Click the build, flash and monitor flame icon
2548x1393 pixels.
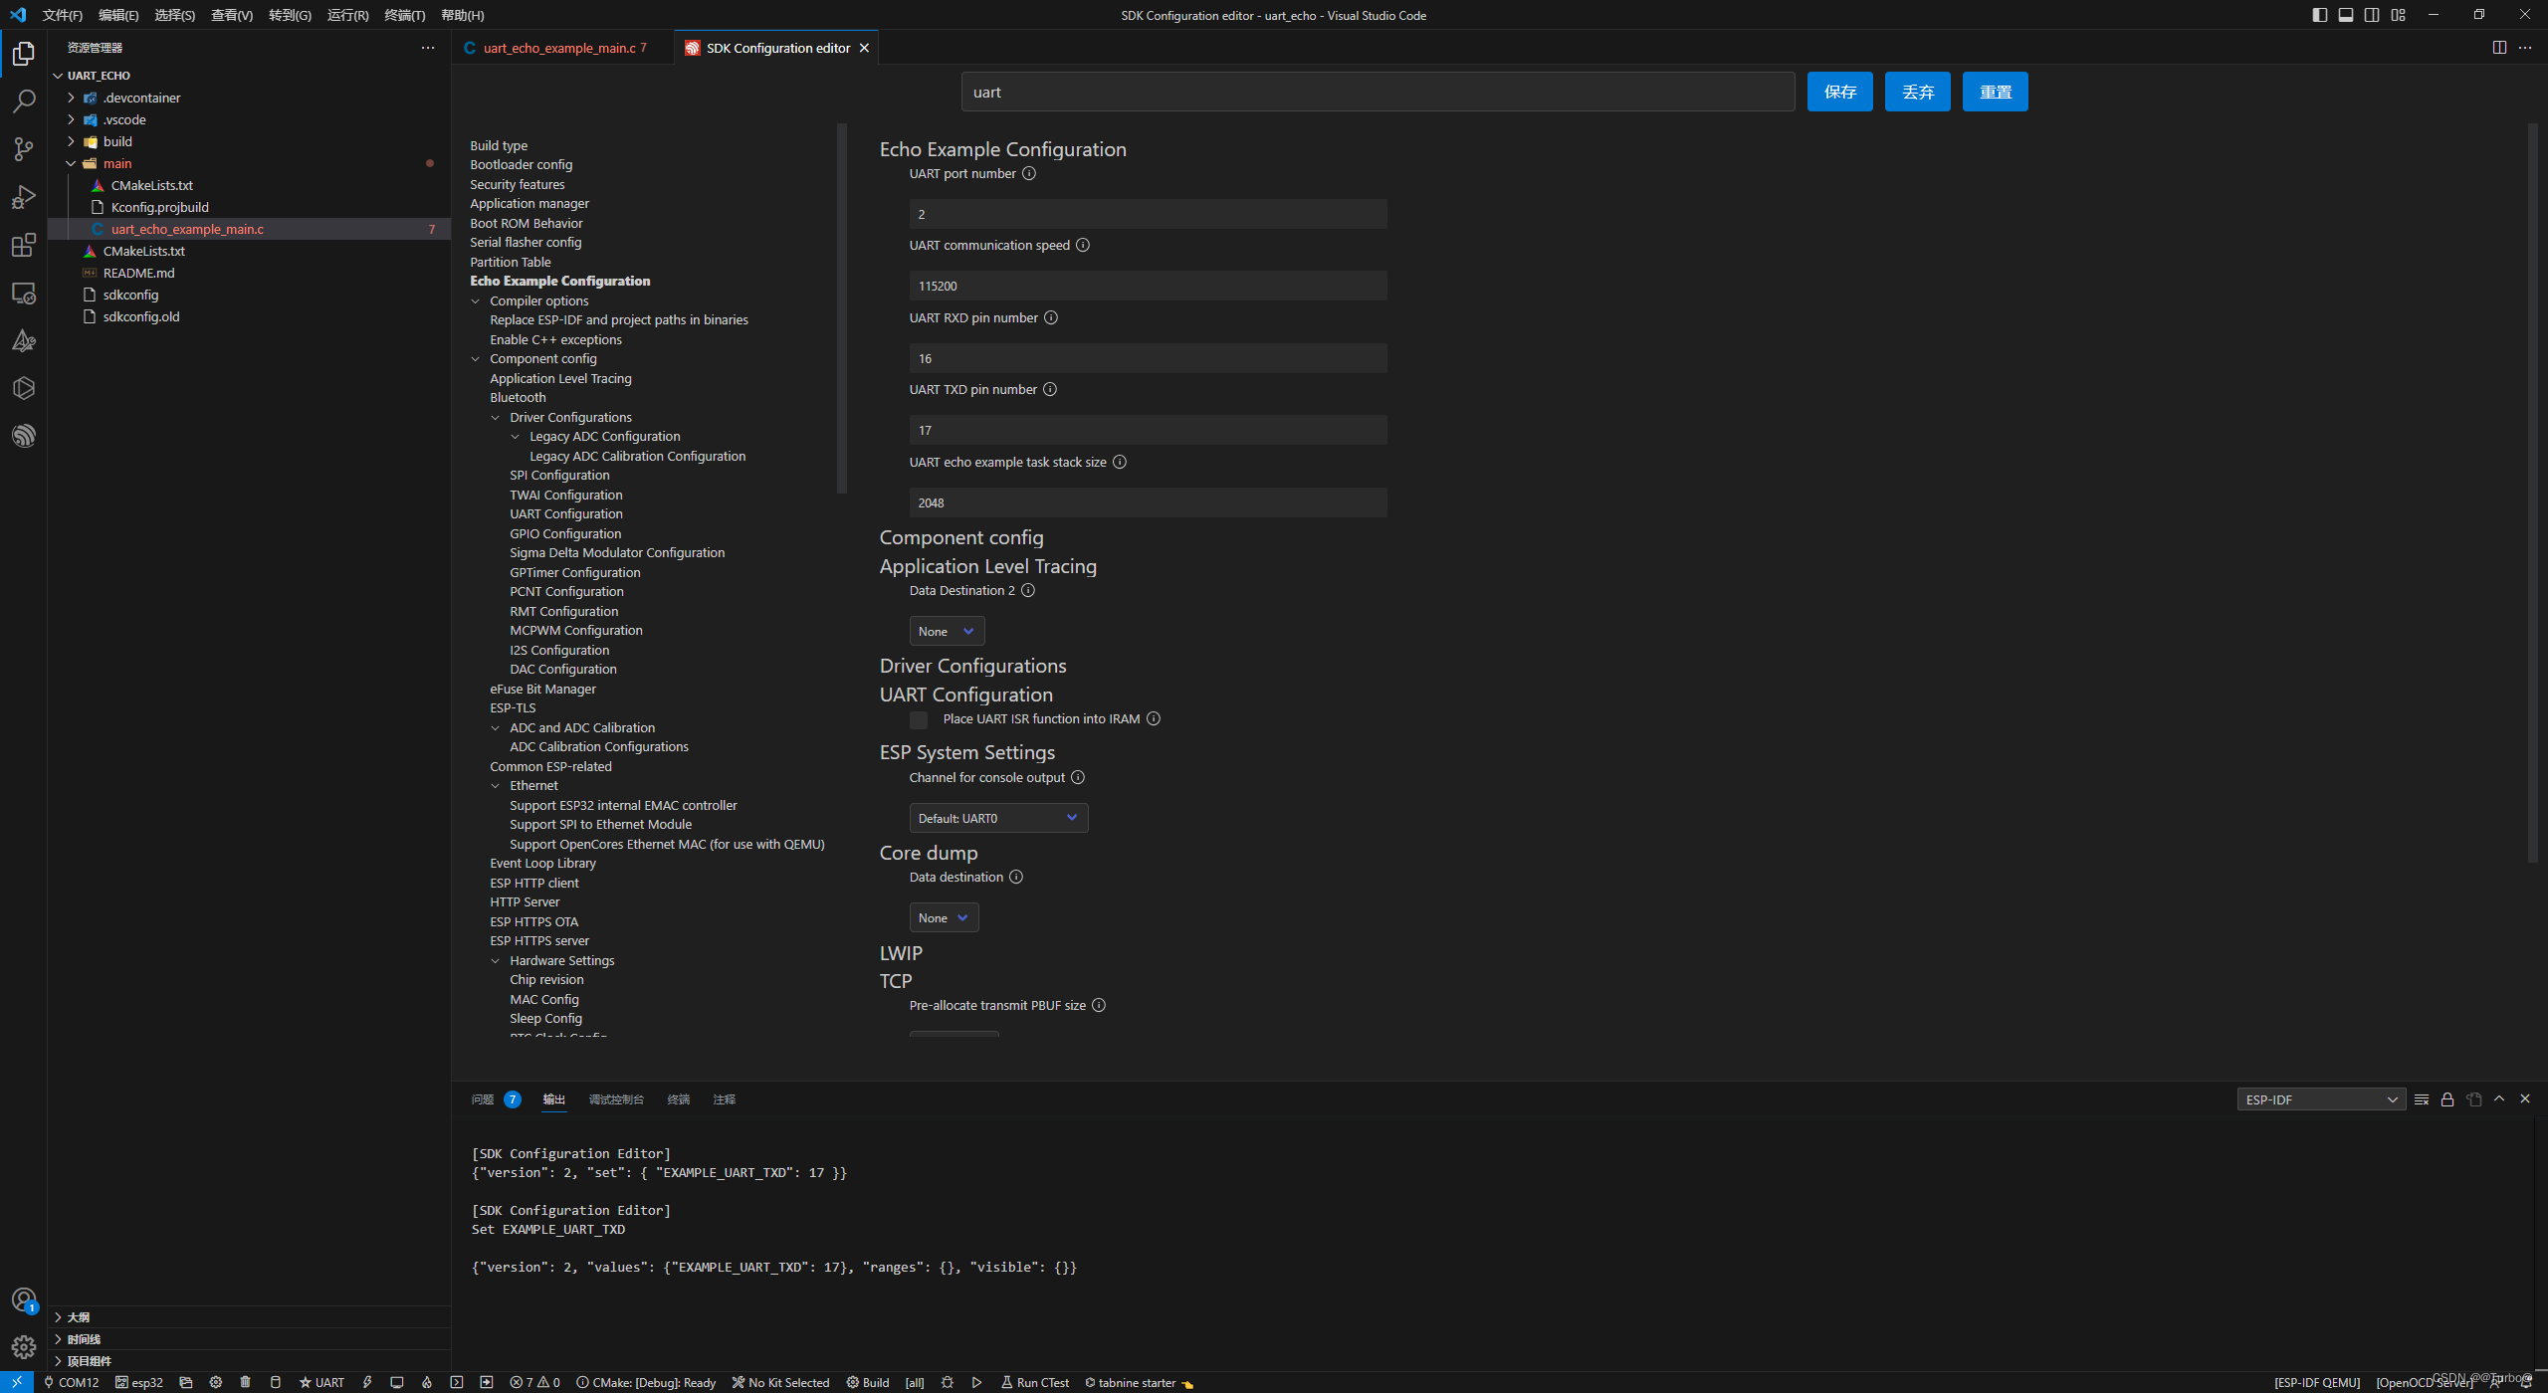[x=426, y=1382]
